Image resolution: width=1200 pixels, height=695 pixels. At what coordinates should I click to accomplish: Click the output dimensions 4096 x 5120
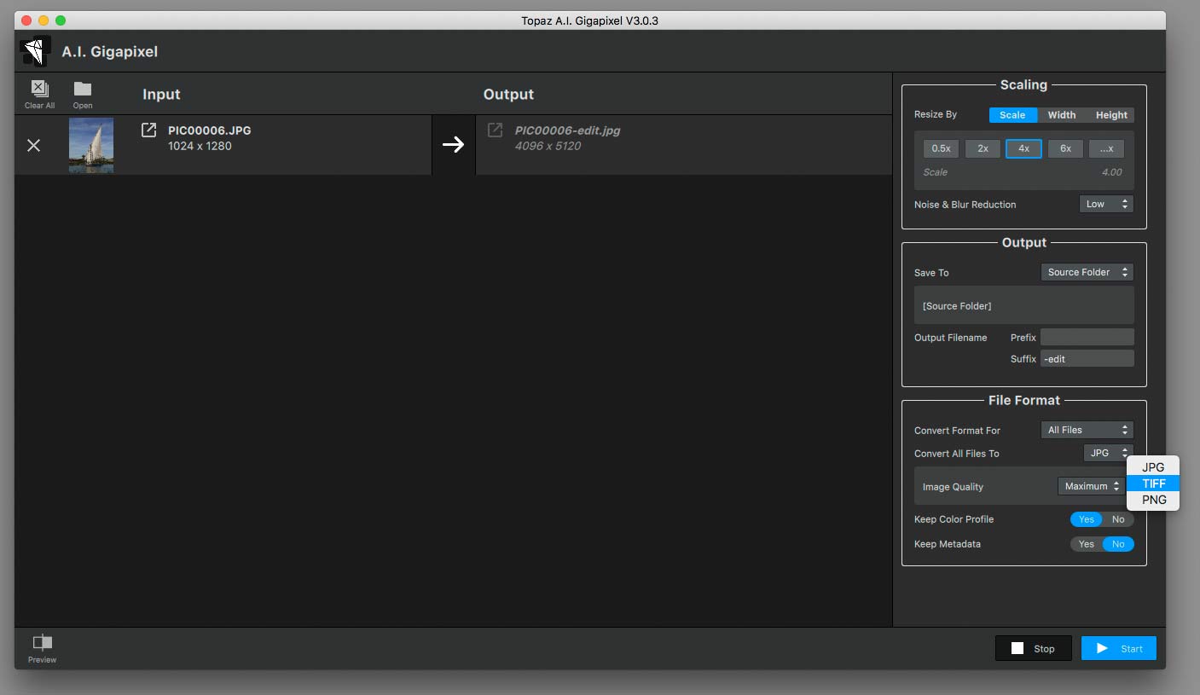tap(548, 146)
